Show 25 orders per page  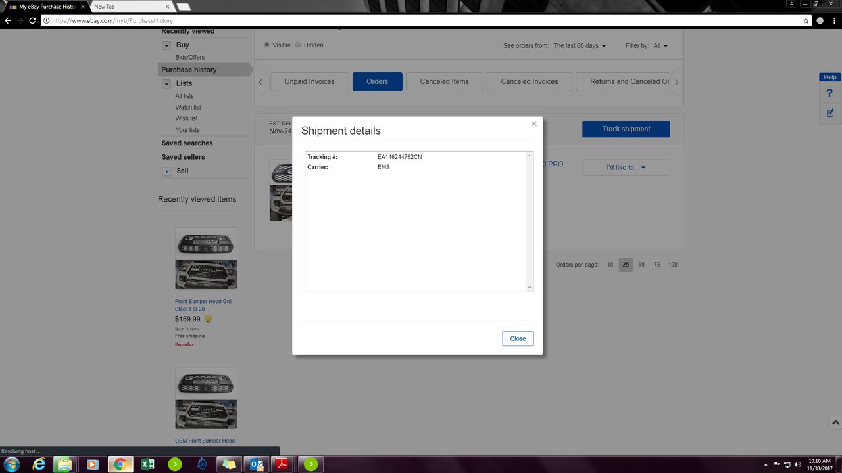(626, 265)
